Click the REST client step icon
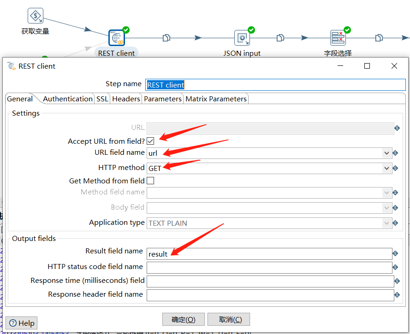Image resolution: width=410 pixels, height=334 pixels. pyautogui.click(x=116, y=37)
